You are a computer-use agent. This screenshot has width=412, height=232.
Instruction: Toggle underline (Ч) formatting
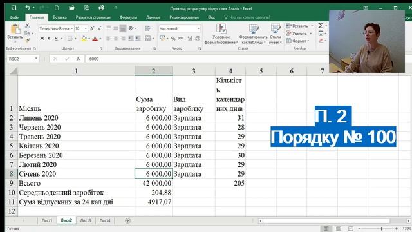[56, 39]
